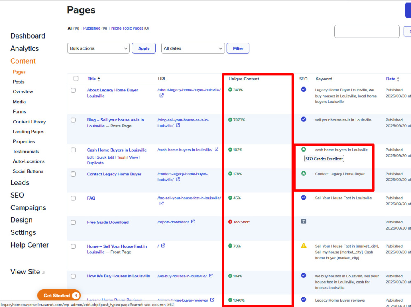Check the About Legacy Home Buyer Louisville row
The height and width of the screenshot is (307, 411).
[x=73, y=90]
